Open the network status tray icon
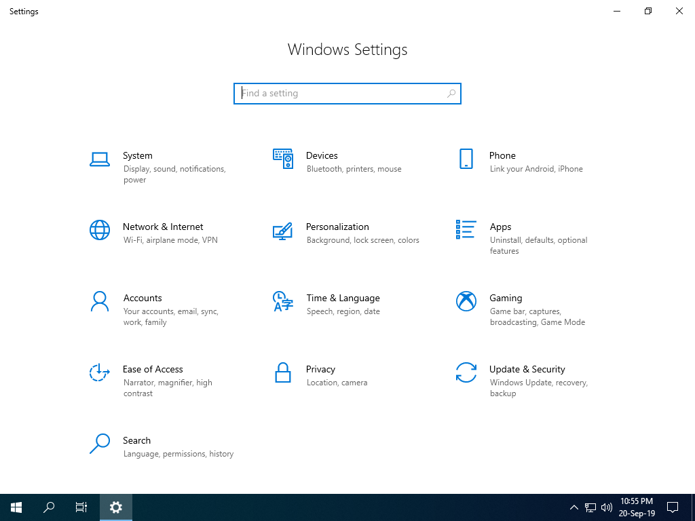This screenshot has height=521, width=695. click(x=590, y=507)
